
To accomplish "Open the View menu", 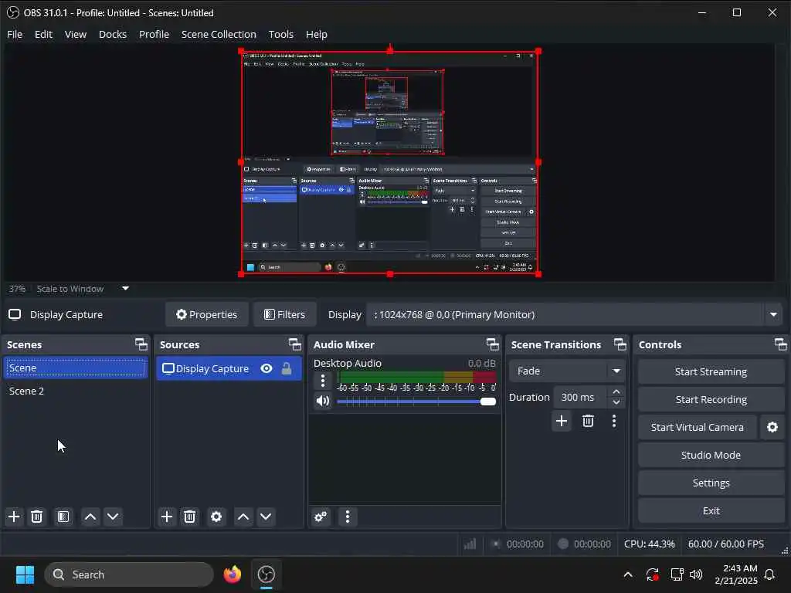I will click(x=76, y=34).
